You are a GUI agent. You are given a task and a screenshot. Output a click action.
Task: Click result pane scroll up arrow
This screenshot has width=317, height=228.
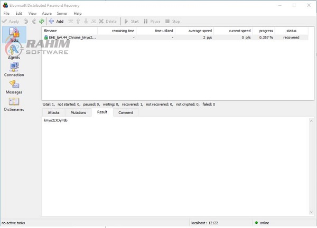(311, 121)
